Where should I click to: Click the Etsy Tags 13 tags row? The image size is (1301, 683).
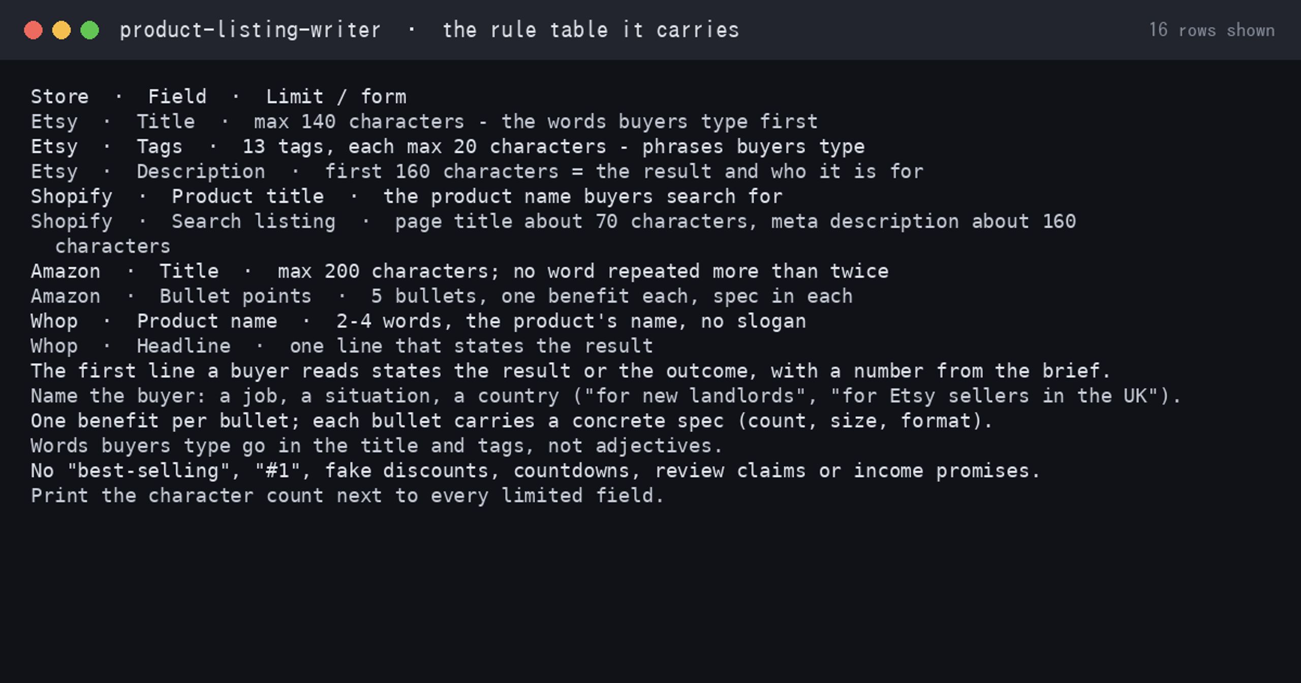tap(447, 146)
